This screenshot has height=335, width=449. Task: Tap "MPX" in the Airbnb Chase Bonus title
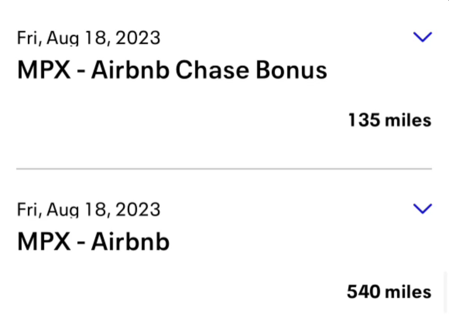click(44, 70)
